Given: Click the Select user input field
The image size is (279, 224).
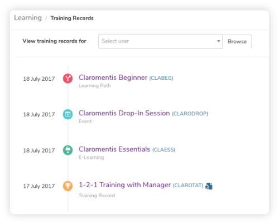Looking at the screenshot, I should point(160,41).
